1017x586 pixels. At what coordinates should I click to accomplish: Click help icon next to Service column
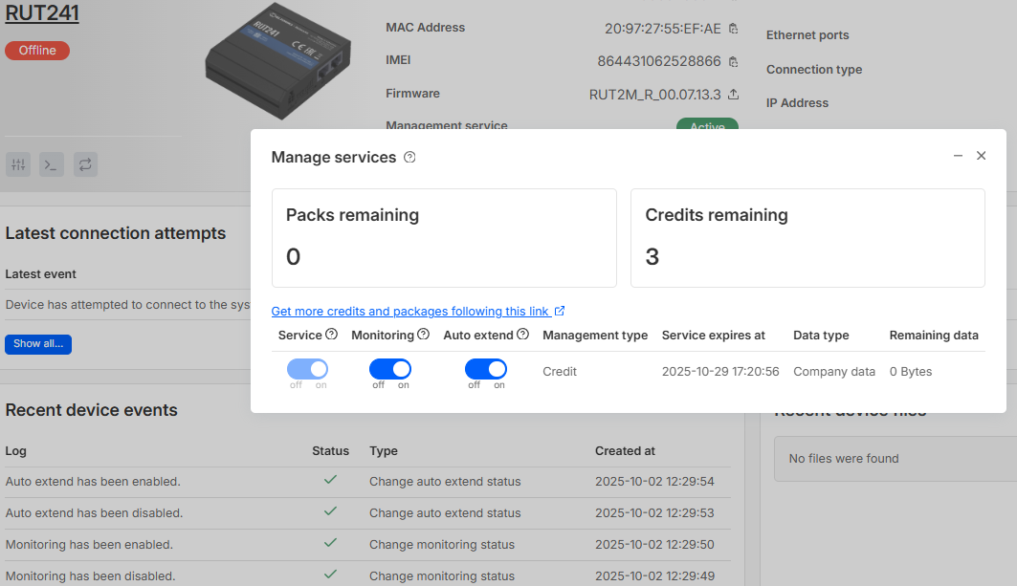coord(332,335)
